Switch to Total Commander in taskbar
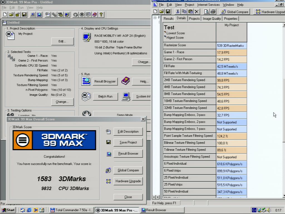 [x=72, y=210]
